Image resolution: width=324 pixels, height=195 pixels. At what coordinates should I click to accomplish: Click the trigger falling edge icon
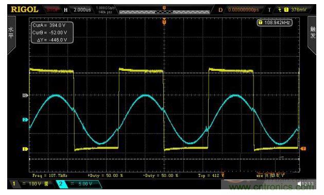click(280, 10)
